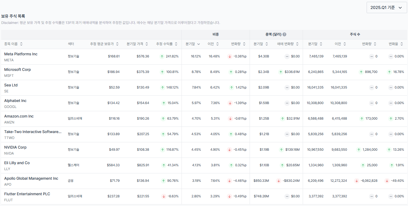This screenshot has height=206, width=408.
Task: Sort by 주식 수 변화량 column
Action: pos(369,44)
